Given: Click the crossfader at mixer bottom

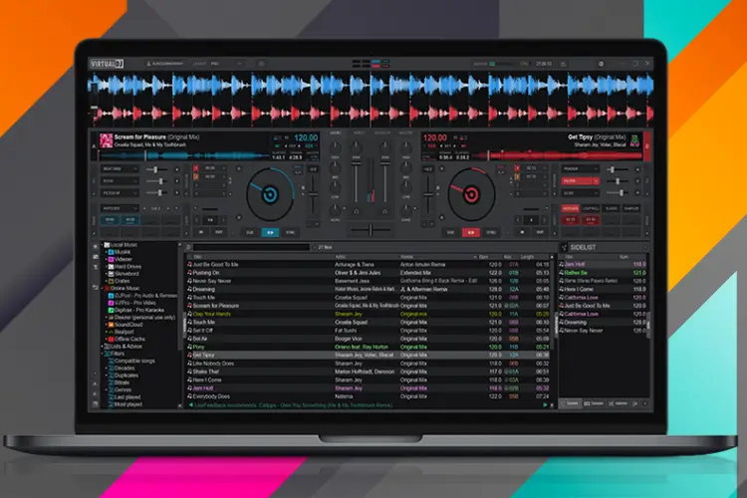Looking at the screenshot, I should (x=371, y=231).
